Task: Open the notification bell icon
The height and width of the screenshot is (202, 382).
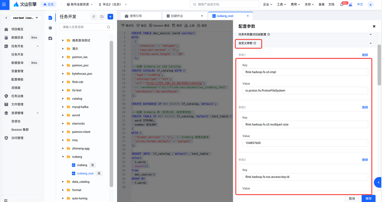Action: coord(342,4)
